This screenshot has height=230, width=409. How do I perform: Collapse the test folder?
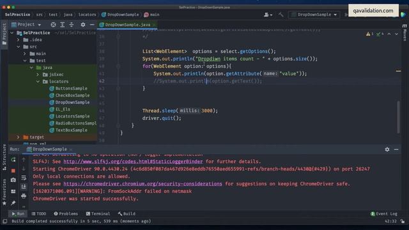(25, 61)
